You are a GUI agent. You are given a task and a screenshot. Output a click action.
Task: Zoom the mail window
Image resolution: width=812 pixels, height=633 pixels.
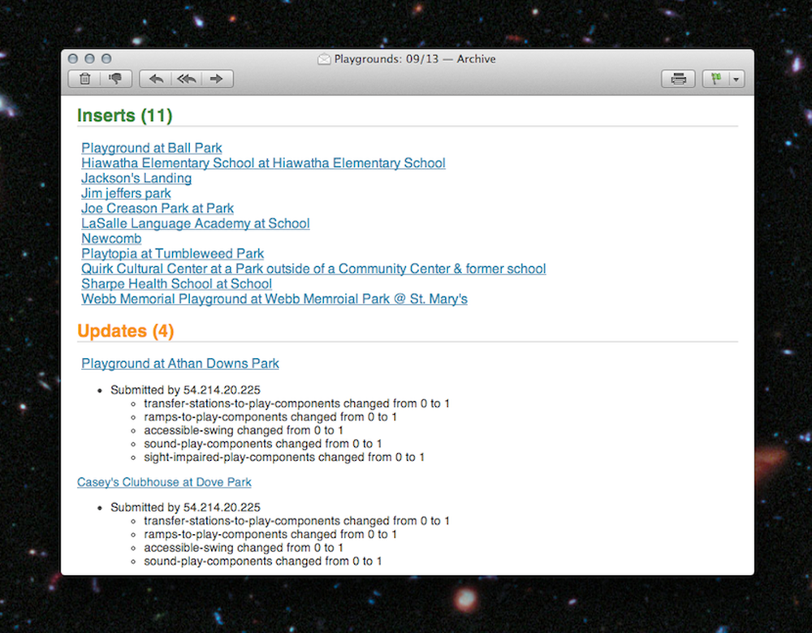(x=106, y=58)
